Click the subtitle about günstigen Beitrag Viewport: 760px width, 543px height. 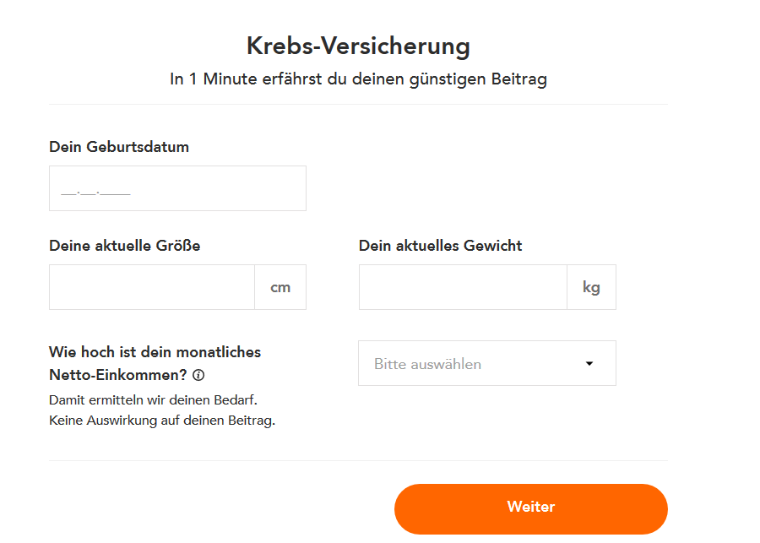(358, 79)
